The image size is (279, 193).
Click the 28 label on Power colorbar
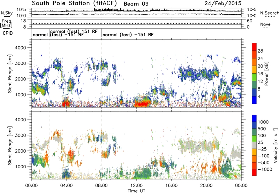[260, 51]
